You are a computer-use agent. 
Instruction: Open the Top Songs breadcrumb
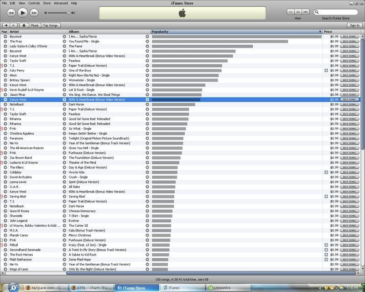tap(51, 26)
